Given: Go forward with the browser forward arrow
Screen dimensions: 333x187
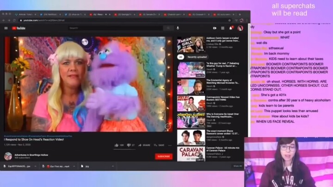Looking at the screenshot, I should 9,20.
